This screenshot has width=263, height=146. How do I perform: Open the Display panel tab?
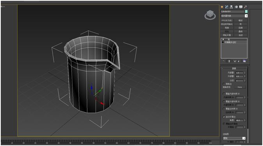(241, 7)
